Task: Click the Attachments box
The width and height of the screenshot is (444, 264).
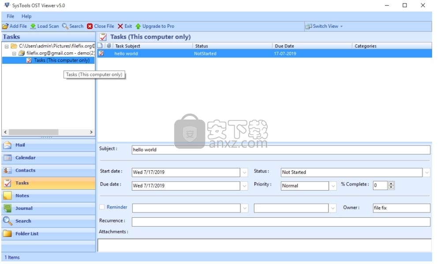Action: point(265,246)
